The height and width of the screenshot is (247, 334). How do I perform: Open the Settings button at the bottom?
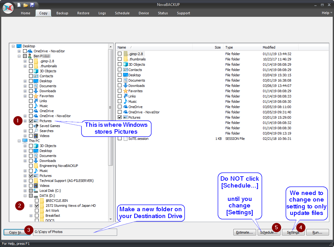click(293, 232)
